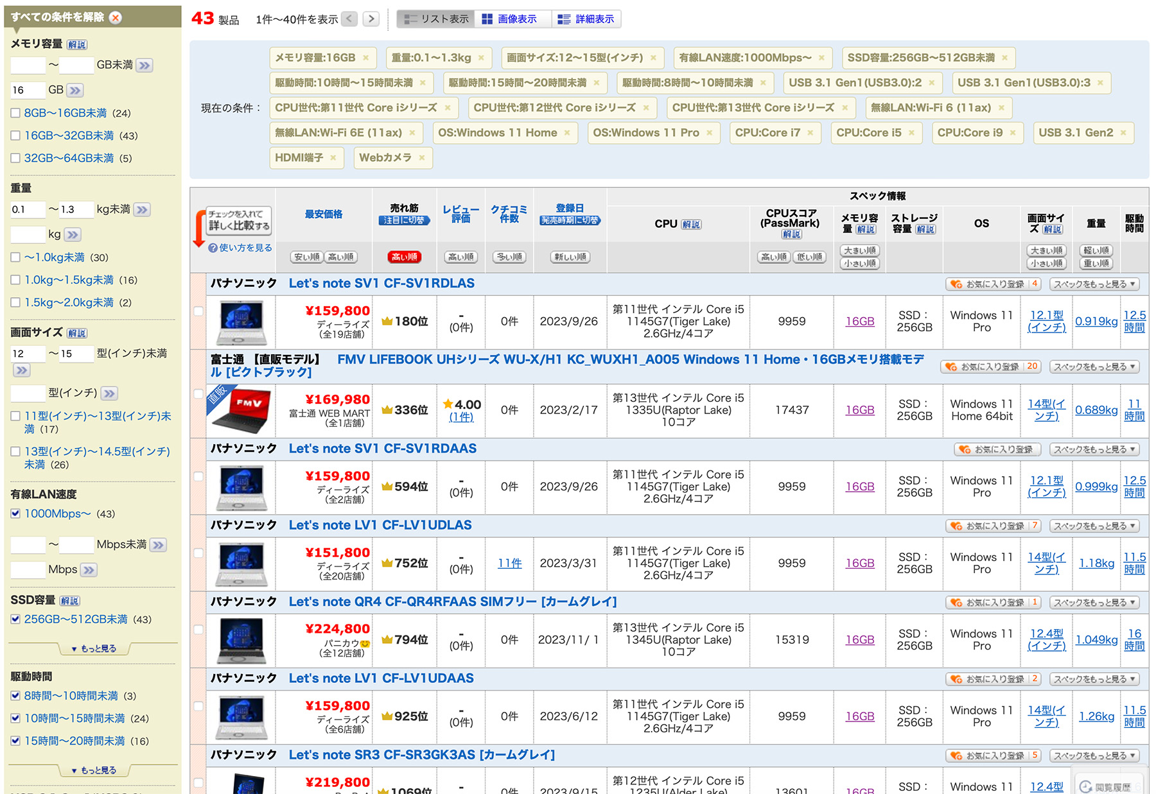Uncheck the 1000Mbps~ wired LAN checkbox

(15, 514)
